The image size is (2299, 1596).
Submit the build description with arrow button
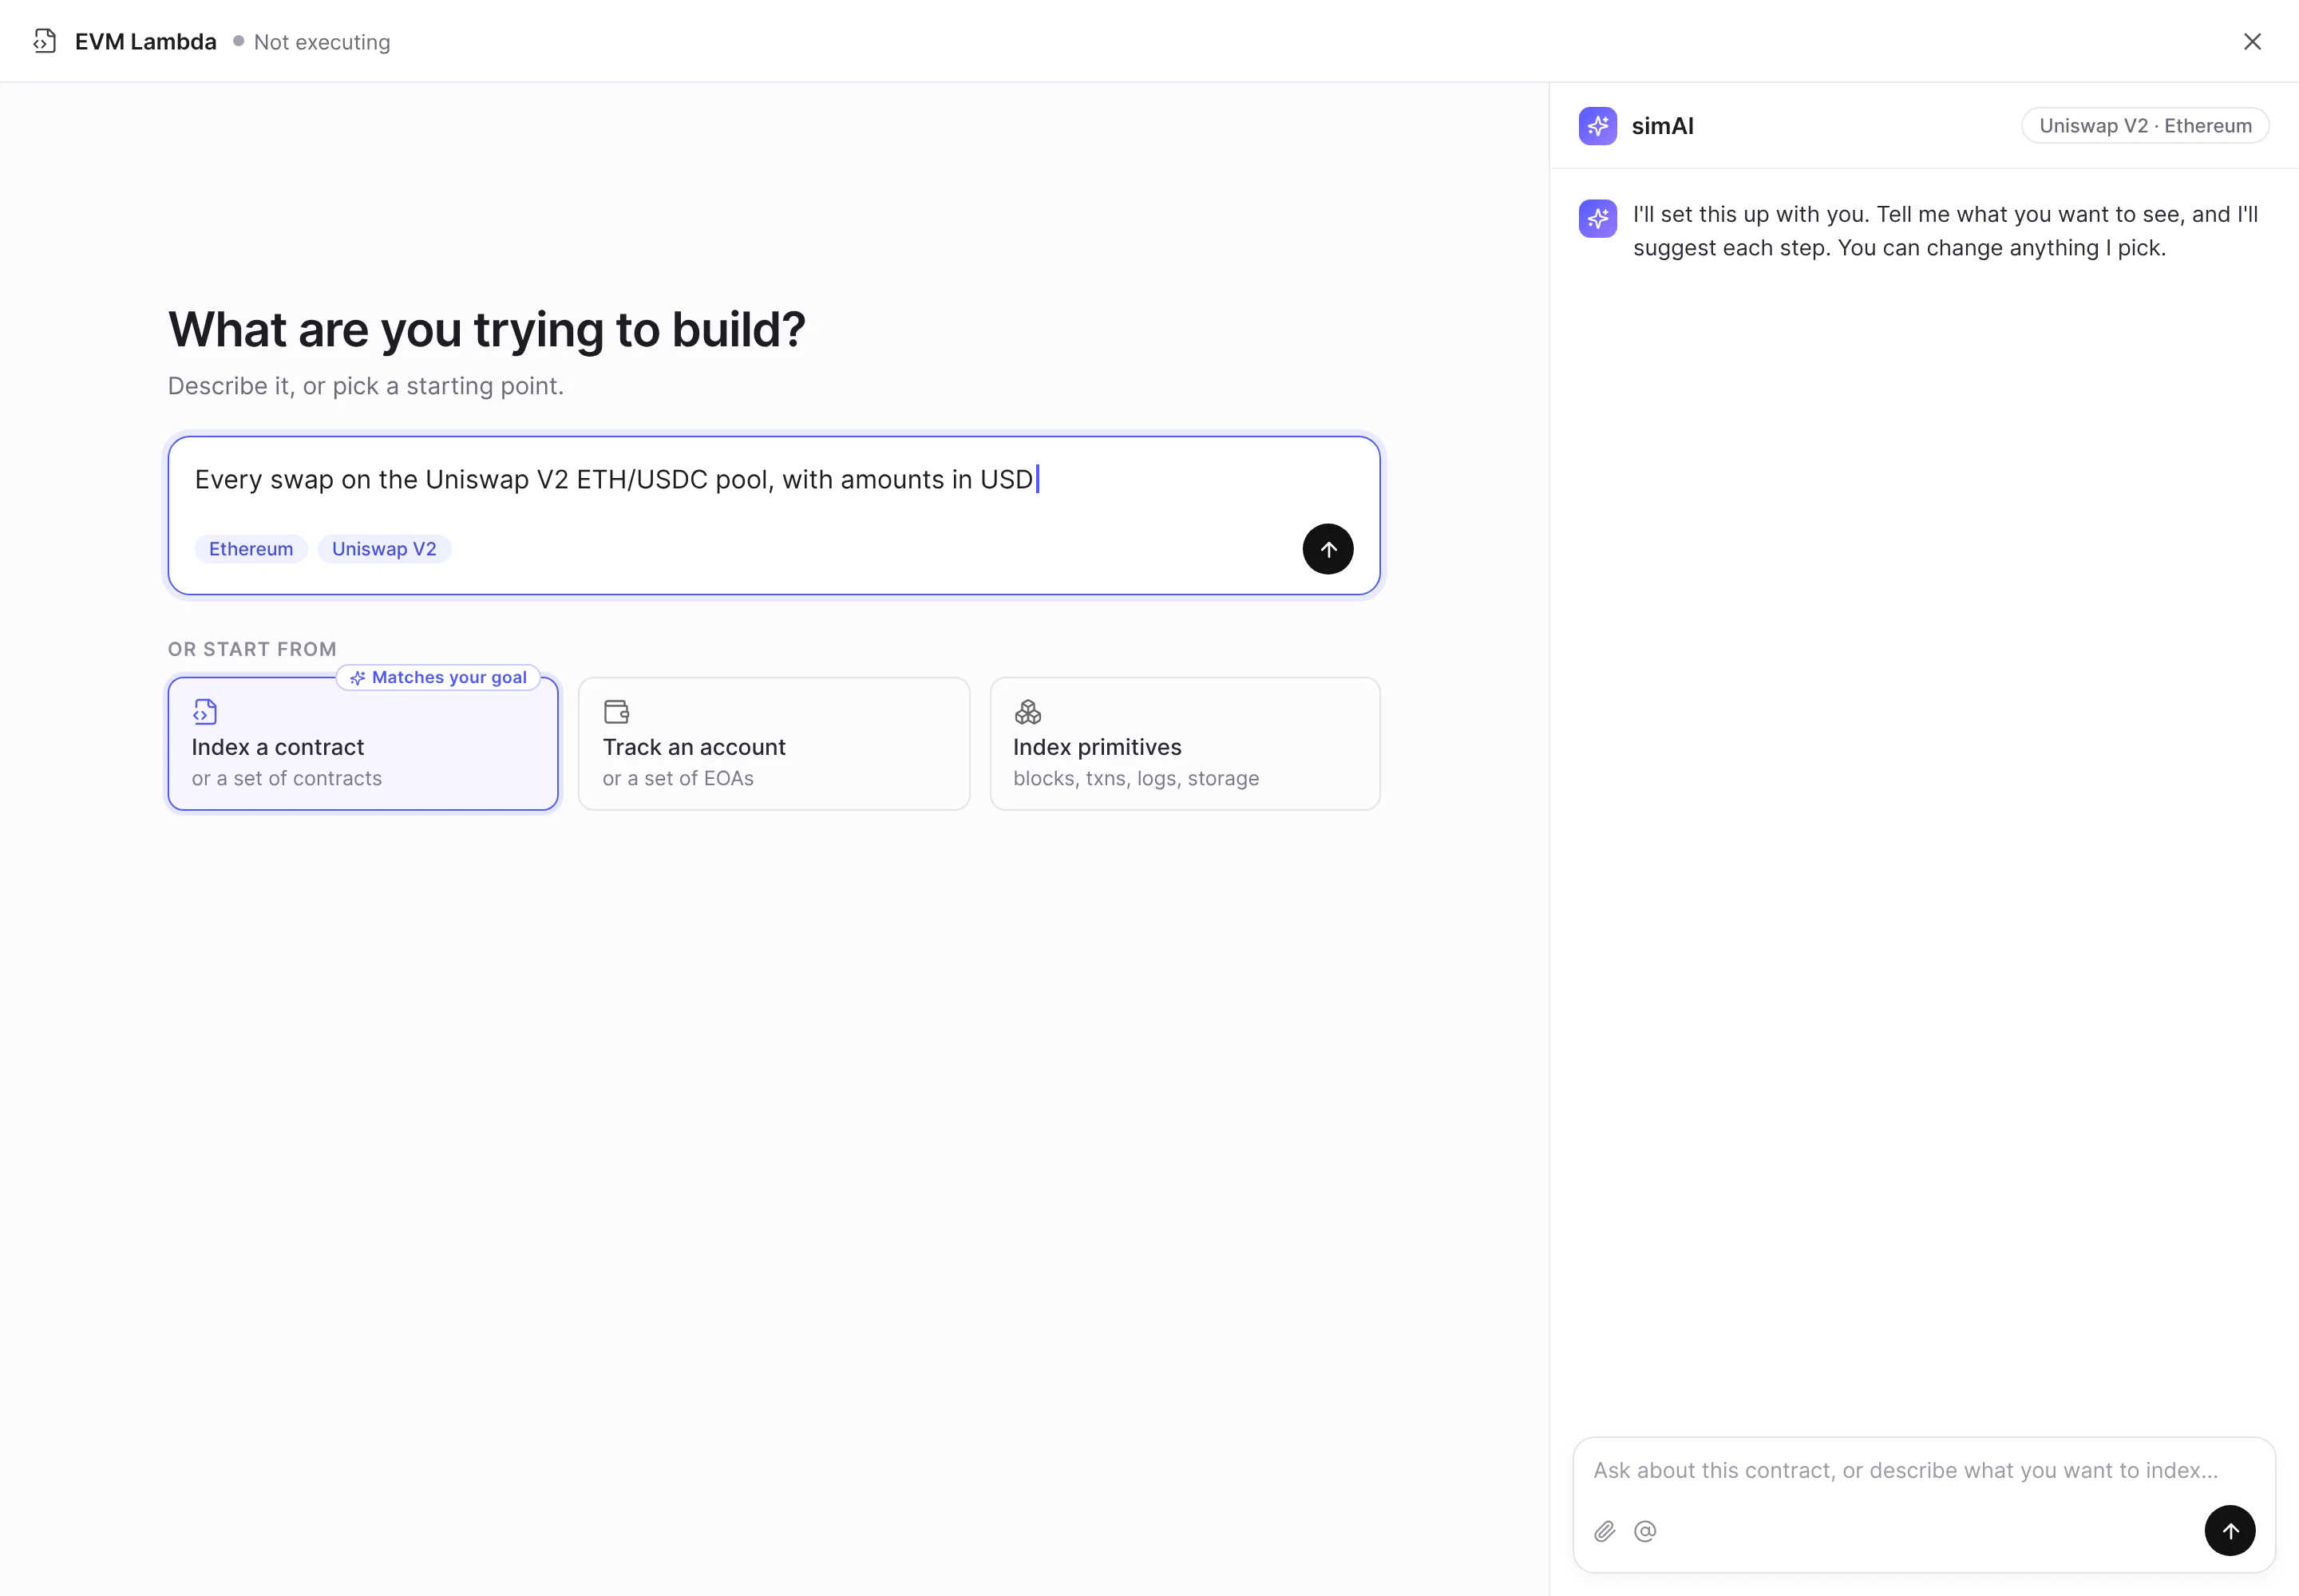click(x=1328, y=549)
